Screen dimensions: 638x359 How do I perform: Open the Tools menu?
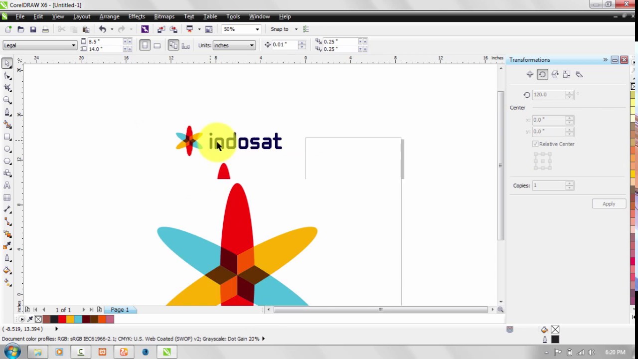233,16
